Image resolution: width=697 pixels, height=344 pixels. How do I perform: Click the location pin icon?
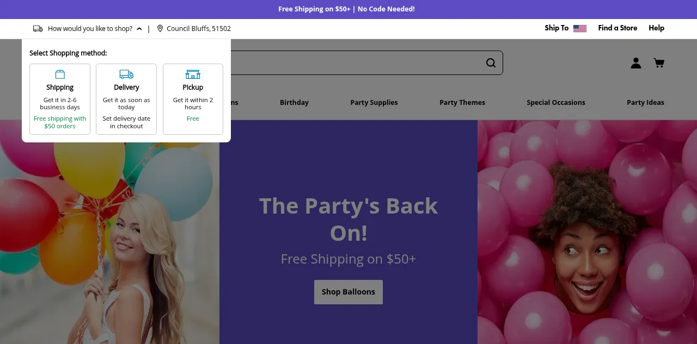pyautogui.click(x=160, y=29)
